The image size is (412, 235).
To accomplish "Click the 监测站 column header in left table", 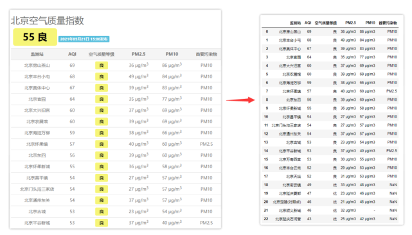I will tap(37, 54).
